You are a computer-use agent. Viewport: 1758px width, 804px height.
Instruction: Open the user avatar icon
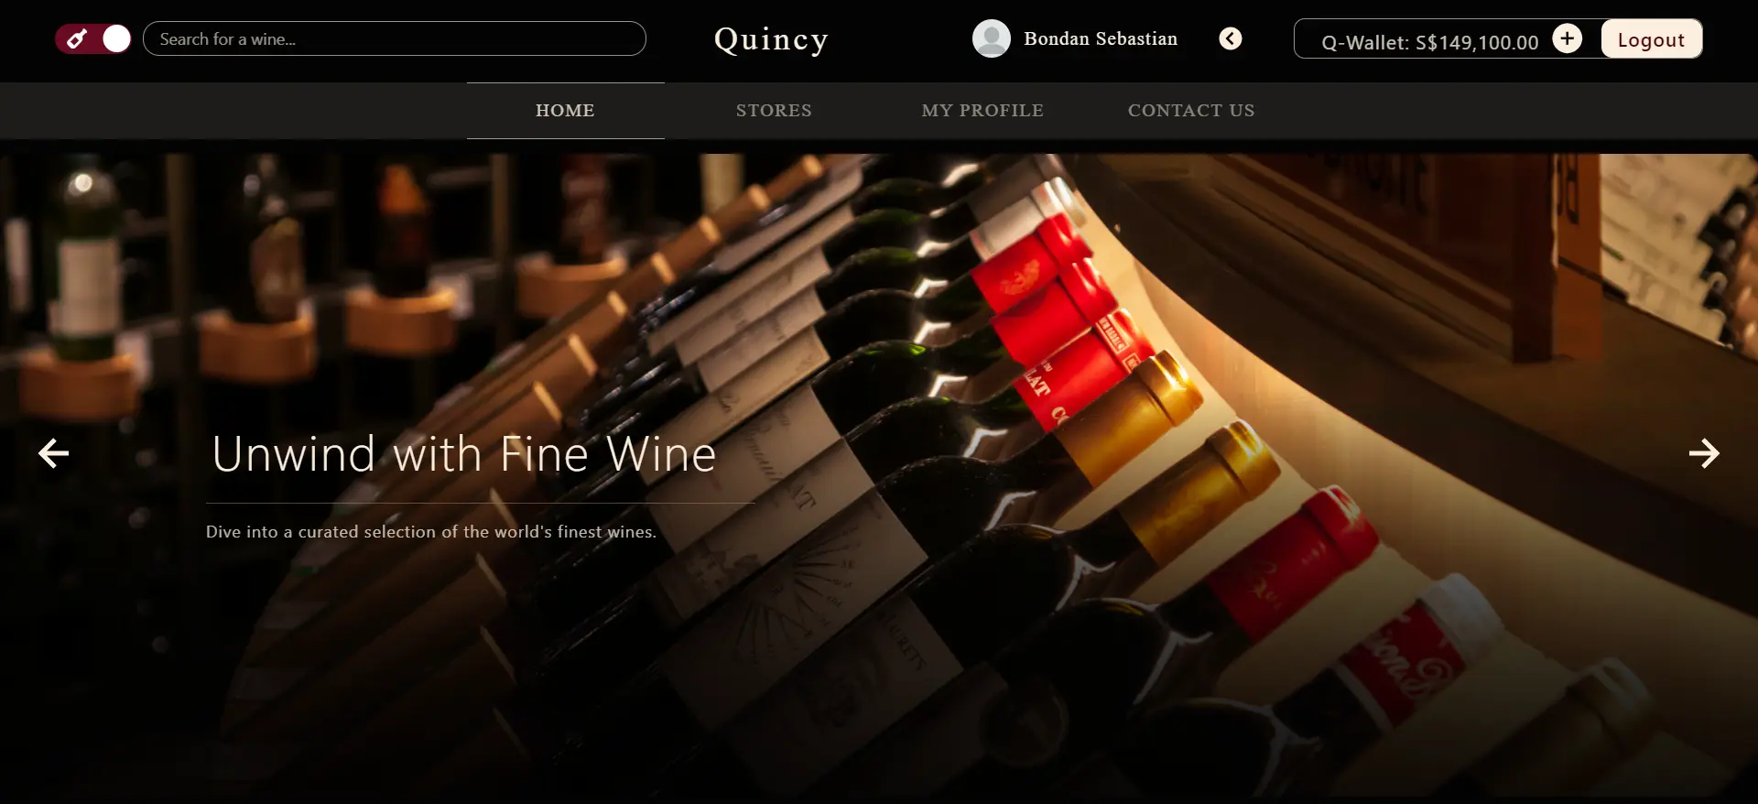[x=992, y=38]
